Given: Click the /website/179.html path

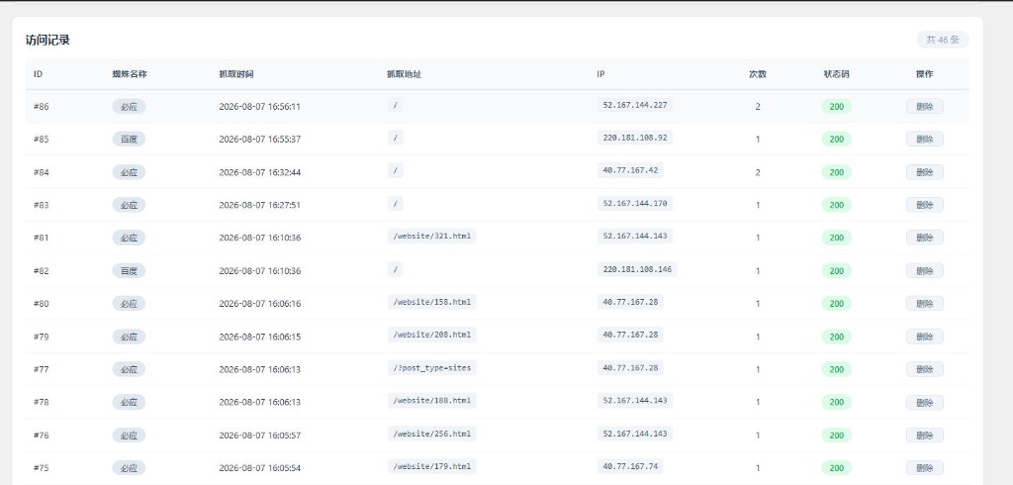Looking at the screenshot, I should point(431,466).
